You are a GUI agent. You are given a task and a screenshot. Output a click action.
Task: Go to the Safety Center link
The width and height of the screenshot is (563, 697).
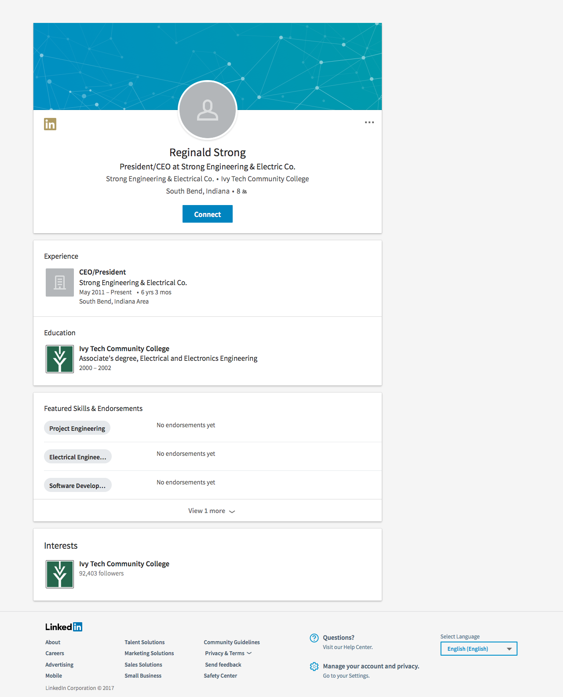pyautogui.click(x=220, y=676)
